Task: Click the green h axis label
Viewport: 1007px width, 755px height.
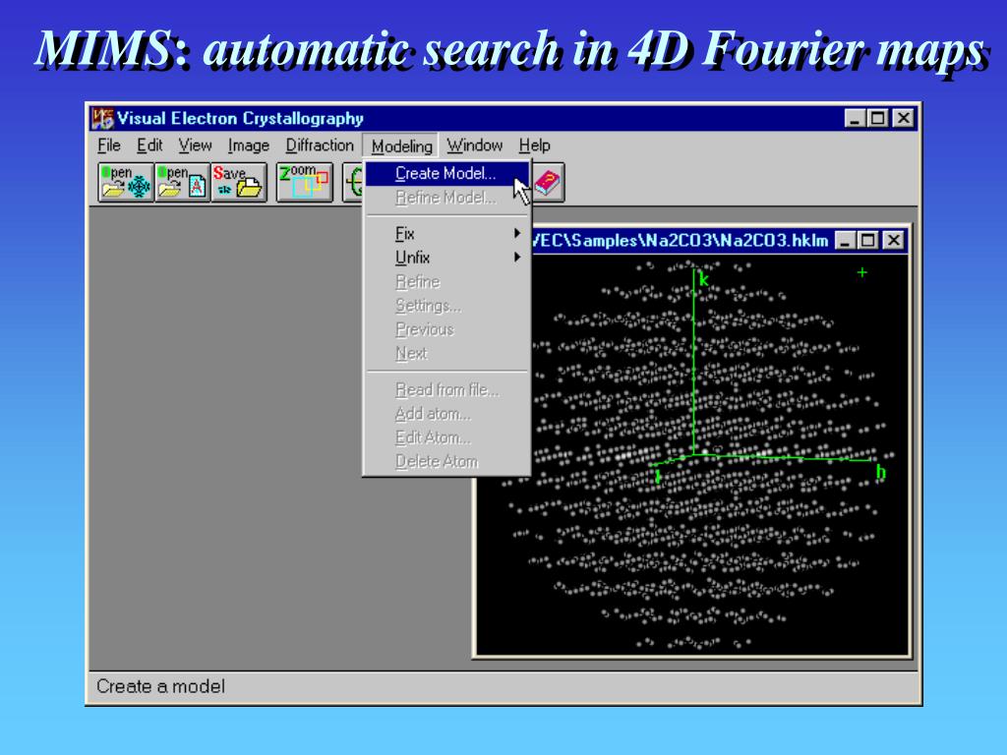Action: click(x=880, y=473)
